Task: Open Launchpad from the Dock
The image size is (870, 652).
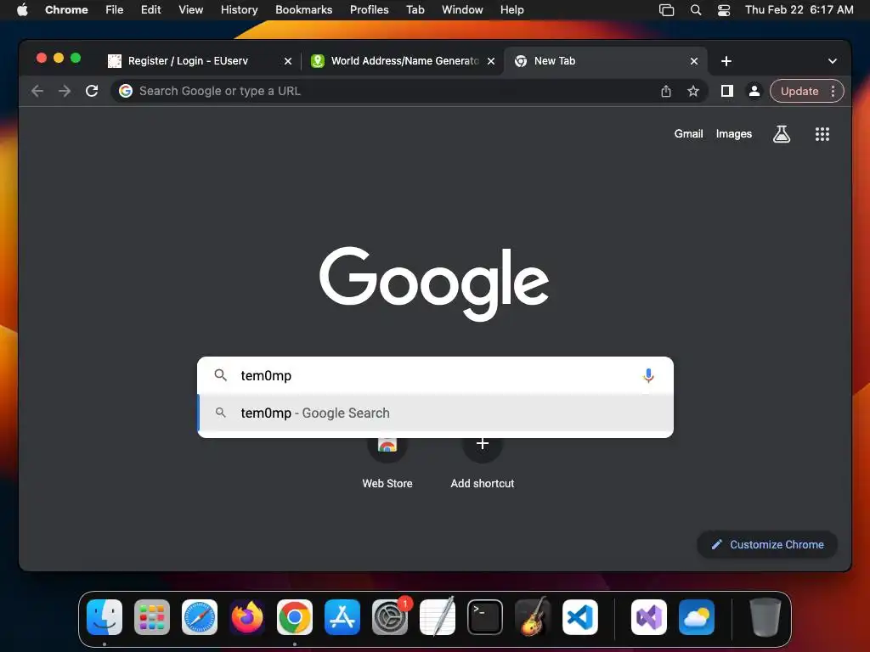Action: point(152,617)
